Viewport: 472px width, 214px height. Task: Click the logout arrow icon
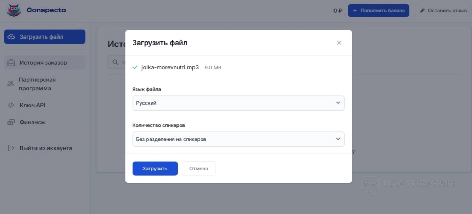(11, 148)
